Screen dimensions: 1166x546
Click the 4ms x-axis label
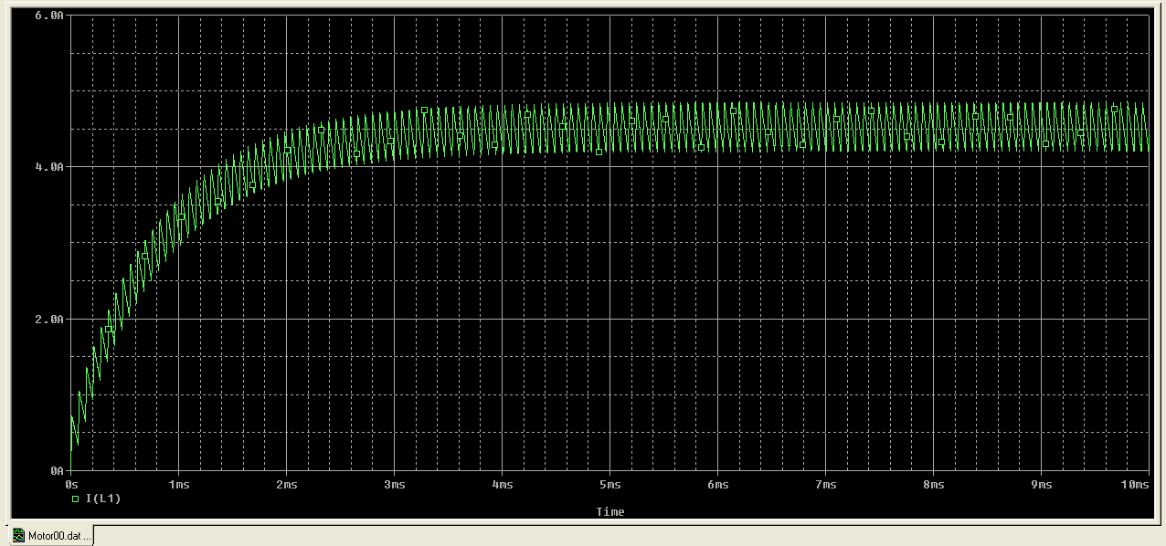coord(502,485)
